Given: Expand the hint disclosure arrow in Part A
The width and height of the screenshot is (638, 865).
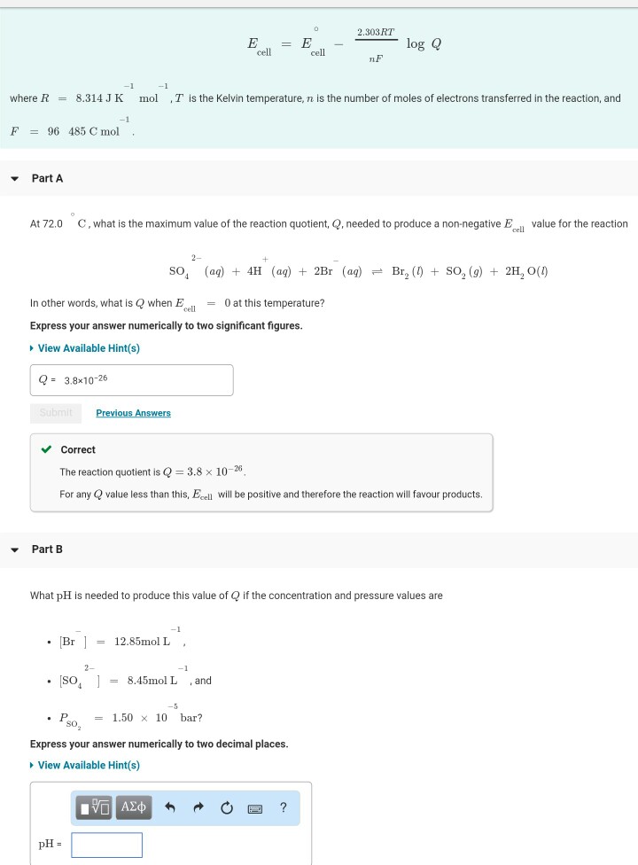Looking at the screenshot, I should click(x=33, y=347).
